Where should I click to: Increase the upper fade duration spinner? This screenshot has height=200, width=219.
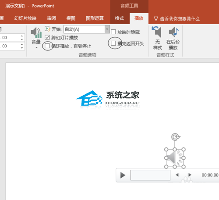[22, 36]
